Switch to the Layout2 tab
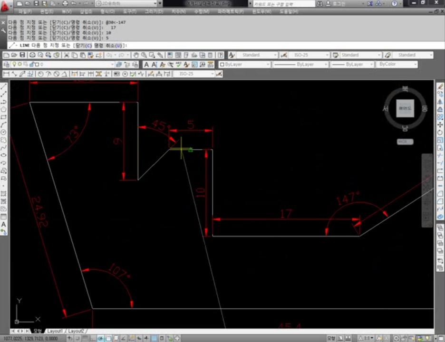Screen dimensions: 445x342 pos(76,331)
